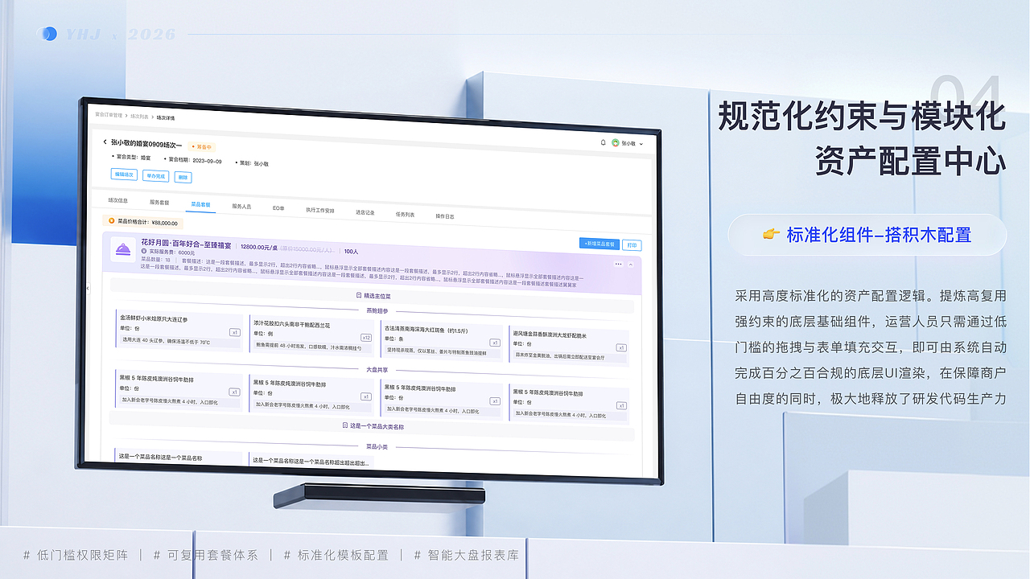Click the 编辑场次 button
This screenshot has height=579, width=1030.
click(123, 175)
